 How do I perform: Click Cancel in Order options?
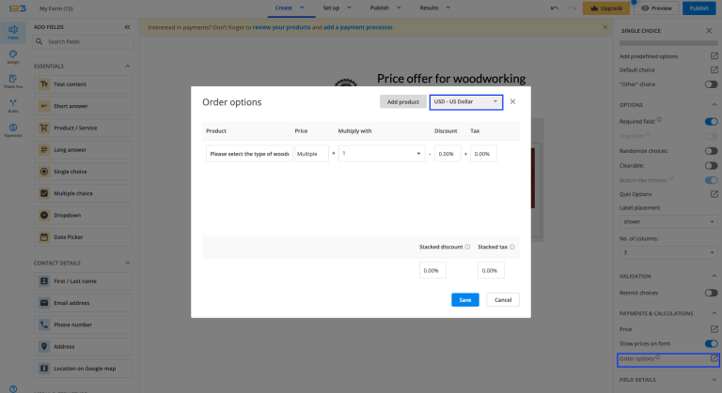[x=503, y=300]
